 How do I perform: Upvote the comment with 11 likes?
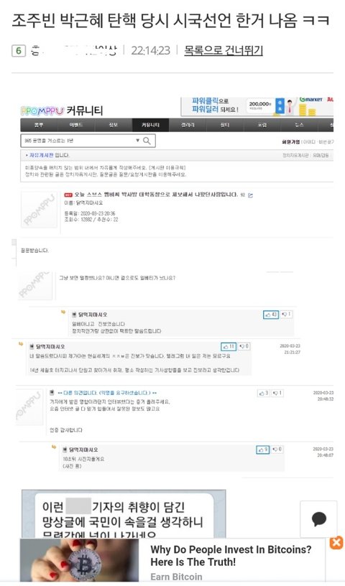(x=229, y=347)
